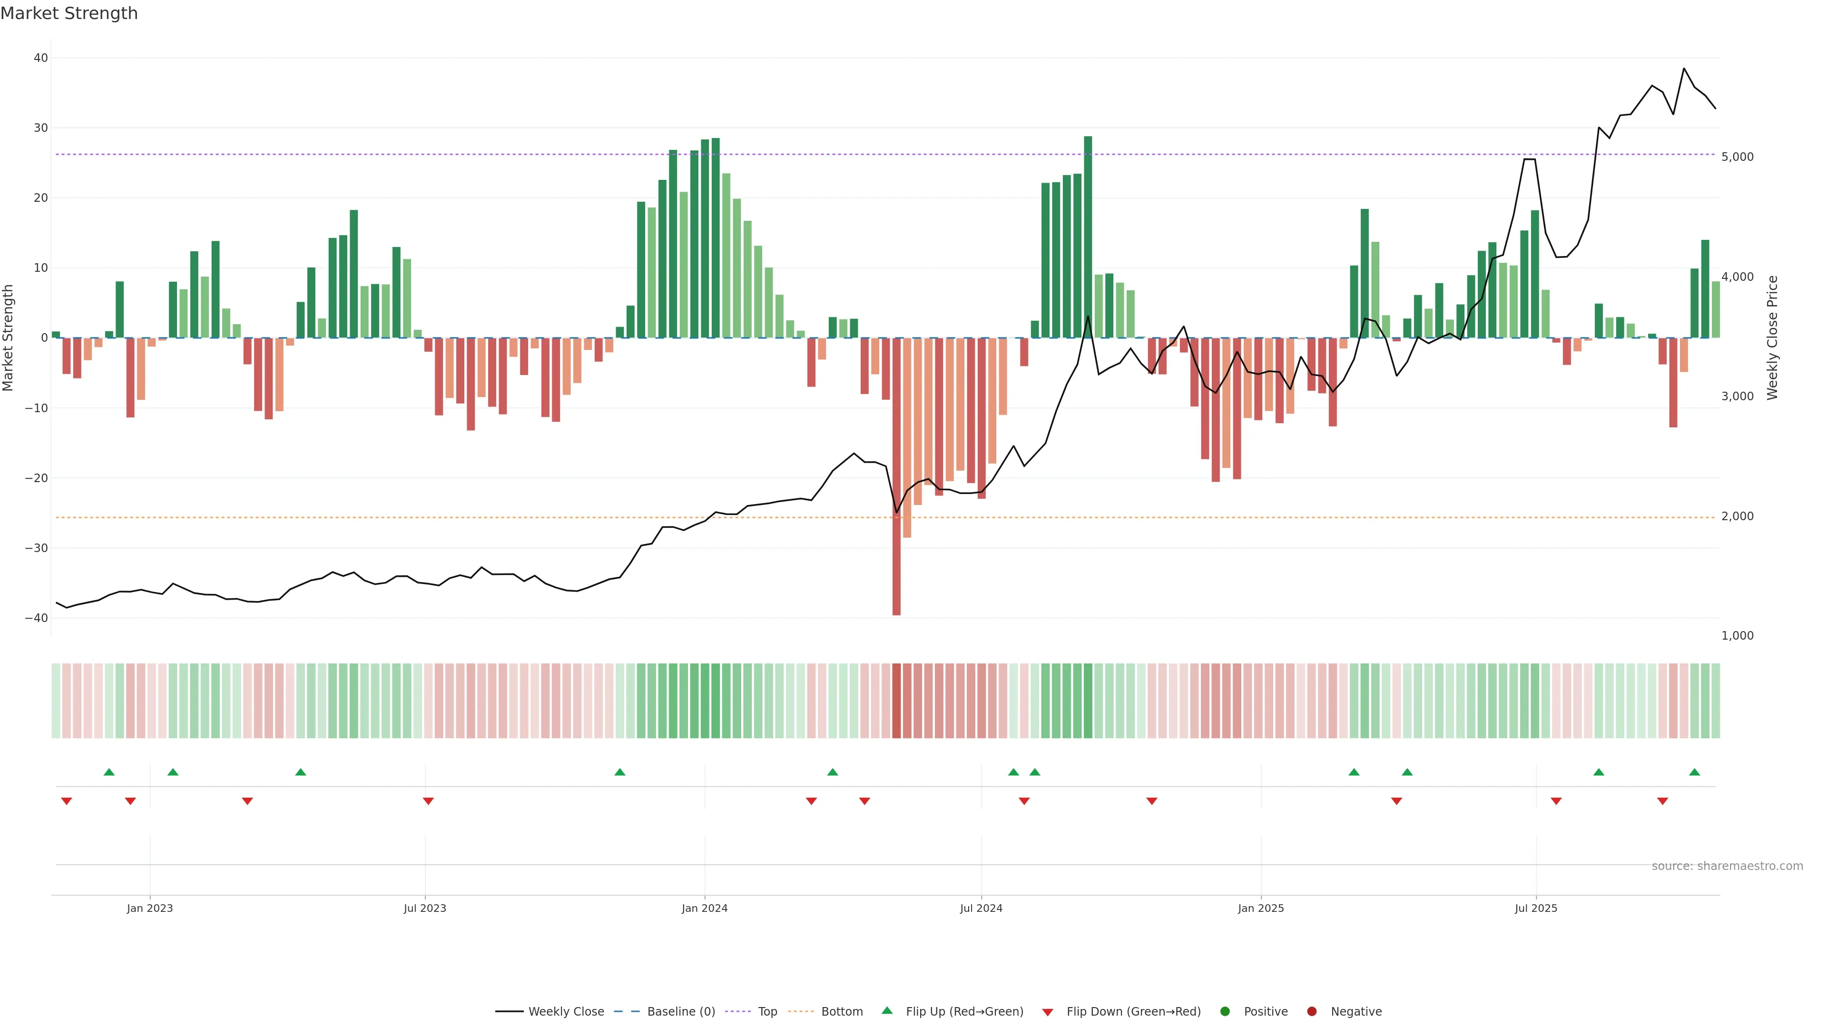Image resolution: width=1827 pixels, height=1028 pixels.
Task: Click the last green flip-up triangle on the right
Action: pyautogui.click(x=1694, y=772)
